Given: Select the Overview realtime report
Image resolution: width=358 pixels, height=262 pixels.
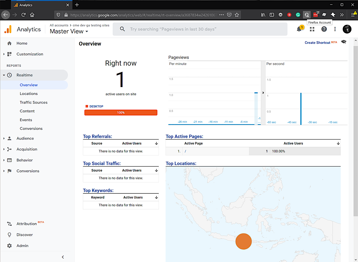Looking at the screenshot, I should (x=29, y=85).
